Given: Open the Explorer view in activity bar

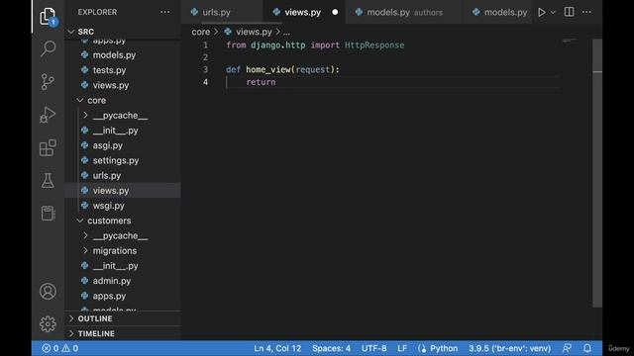Looking at the screenshot, I should coord(48,16).
